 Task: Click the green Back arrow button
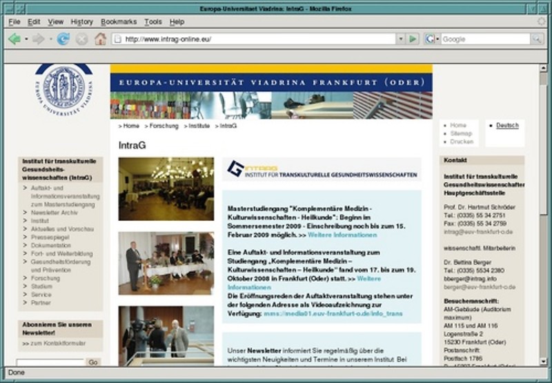[x=14, y=39]
